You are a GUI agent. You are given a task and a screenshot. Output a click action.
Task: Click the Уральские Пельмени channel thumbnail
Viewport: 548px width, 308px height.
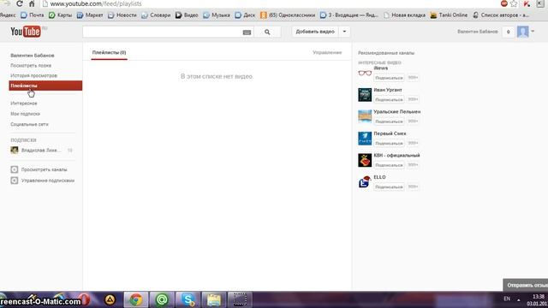coord(365,116)
